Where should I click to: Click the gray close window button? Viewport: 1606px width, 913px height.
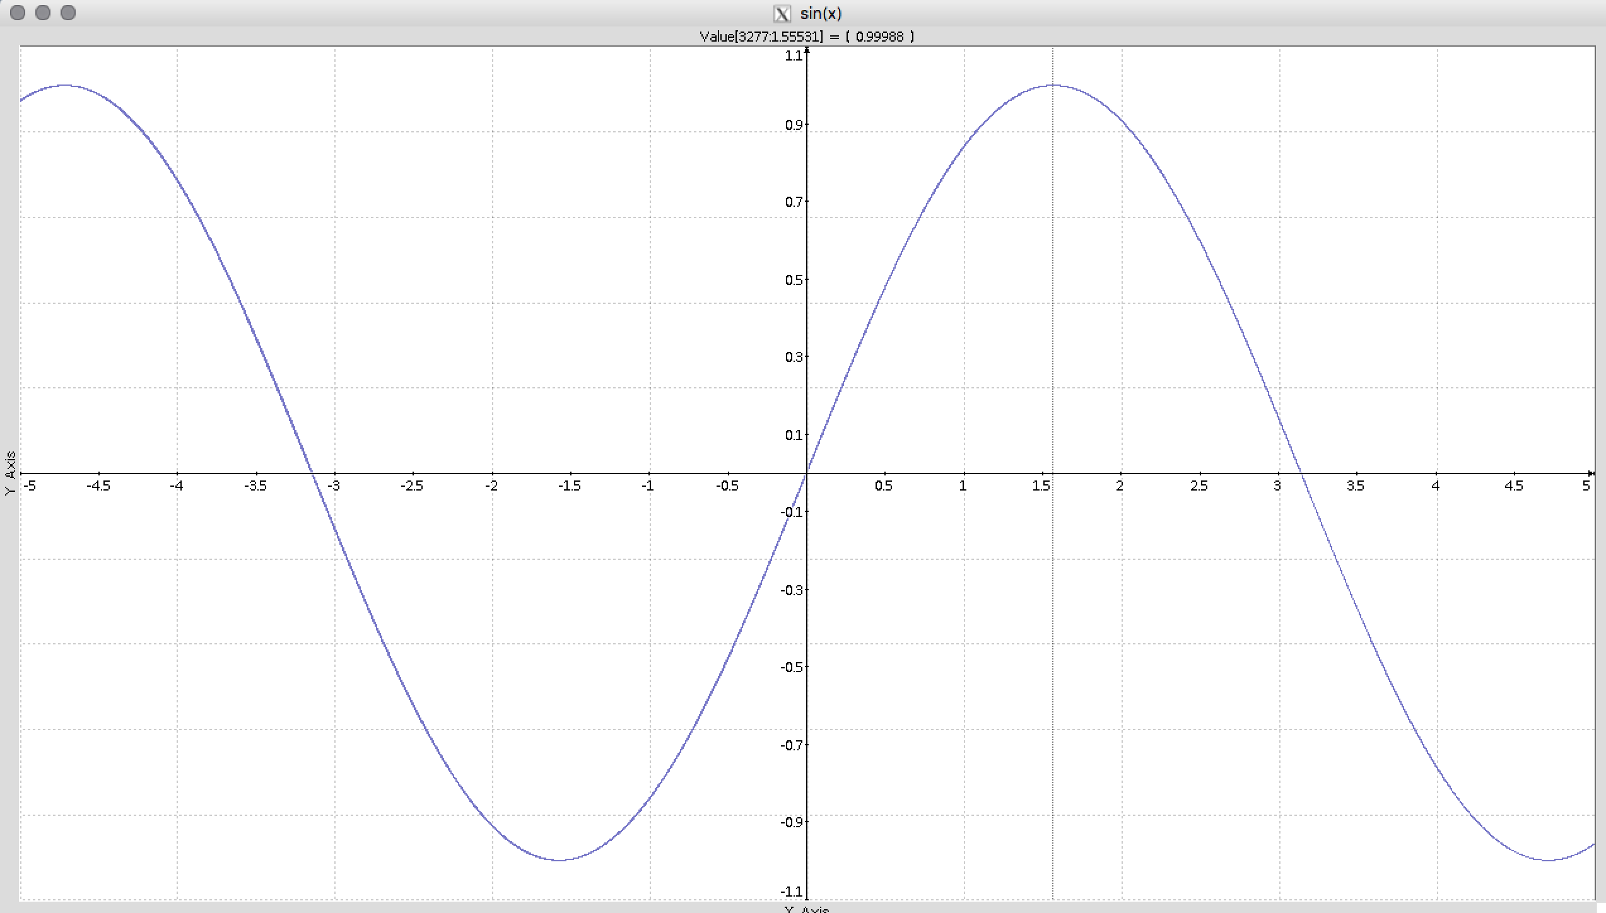coord(18,13)
